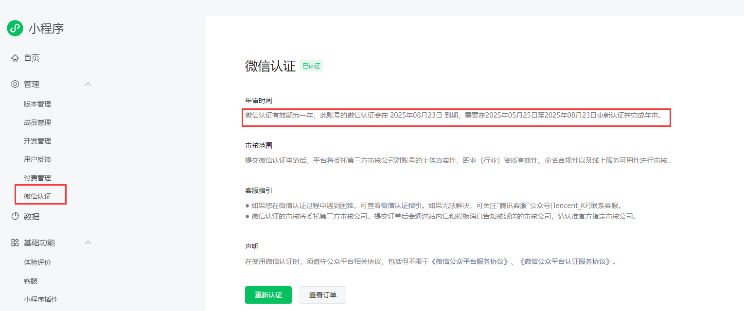Open 小程序插件 page
This screenshot has width=744, height=311.
tap(41, 299)
